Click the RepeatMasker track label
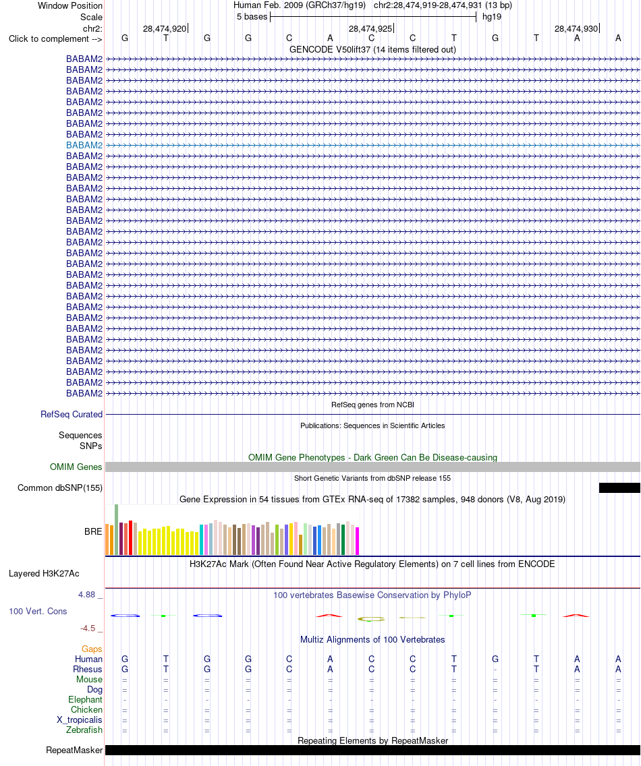Image resolution: width=641 pixels, height=766 pixels. (x=74, y=750)
